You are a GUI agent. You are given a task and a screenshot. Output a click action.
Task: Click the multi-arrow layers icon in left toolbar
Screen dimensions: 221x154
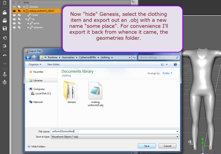pos(5,82)
